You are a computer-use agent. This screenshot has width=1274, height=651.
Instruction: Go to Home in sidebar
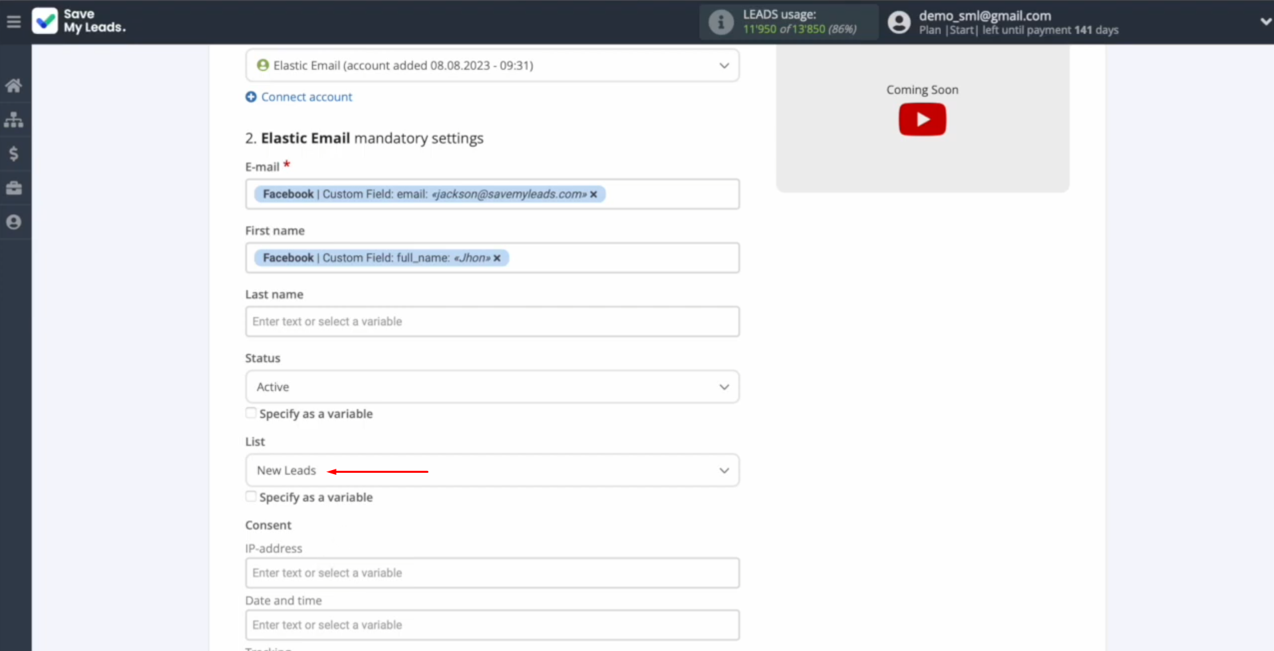(x=13, y=86)
